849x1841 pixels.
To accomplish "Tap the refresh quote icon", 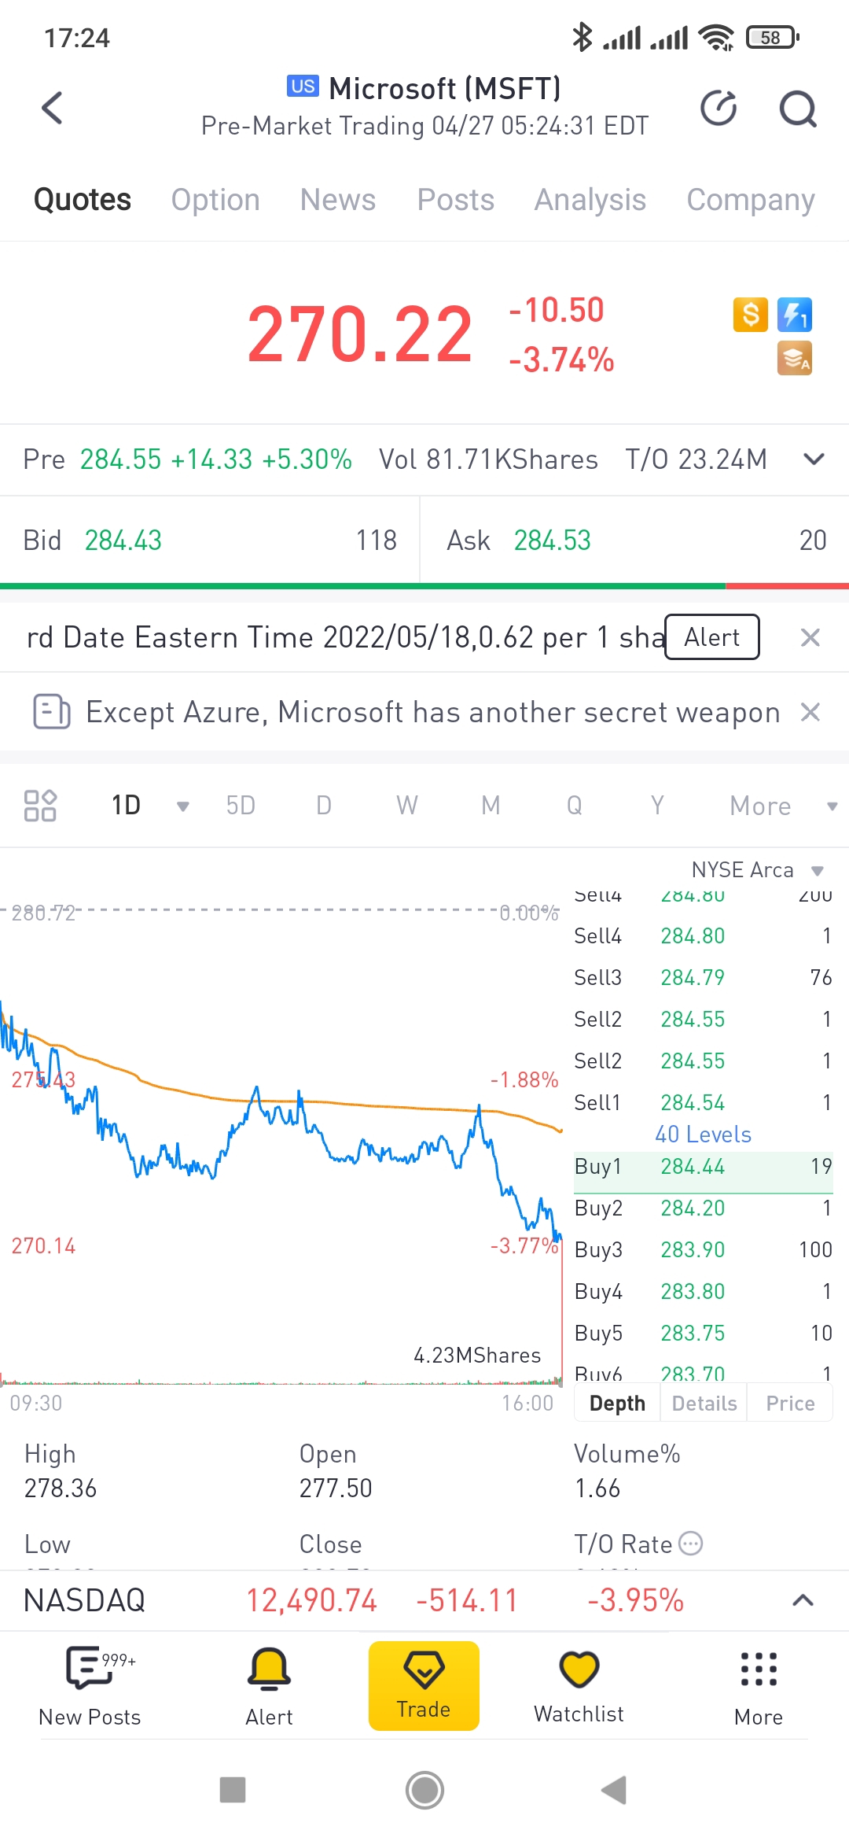I will [x=719, y=109].
